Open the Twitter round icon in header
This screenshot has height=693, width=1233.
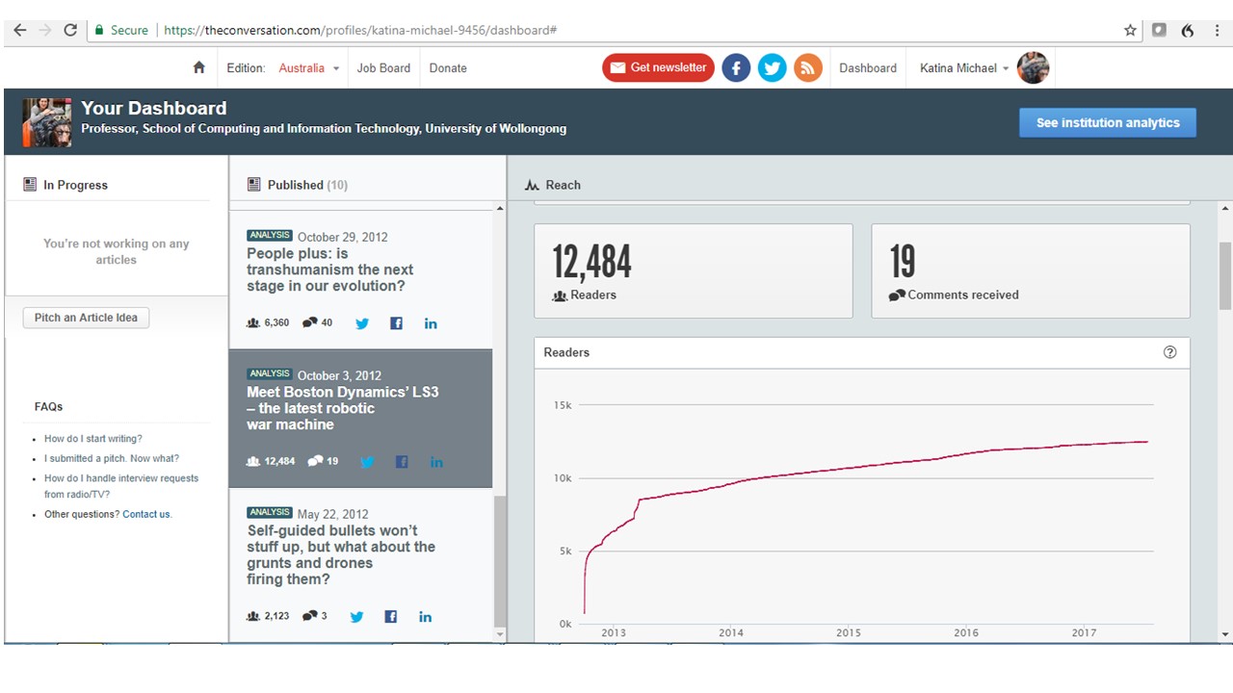(x=772, y=67)
